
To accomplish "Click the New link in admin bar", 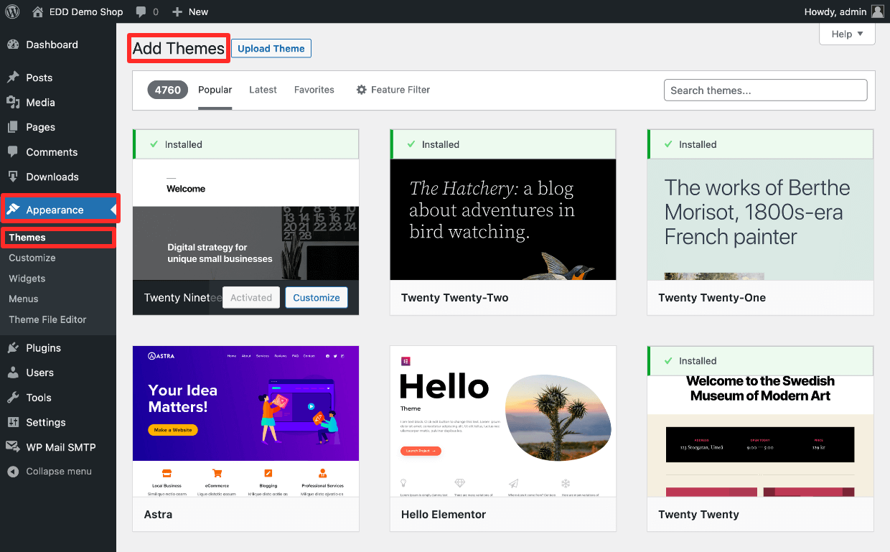I will (x=199, y=11).
